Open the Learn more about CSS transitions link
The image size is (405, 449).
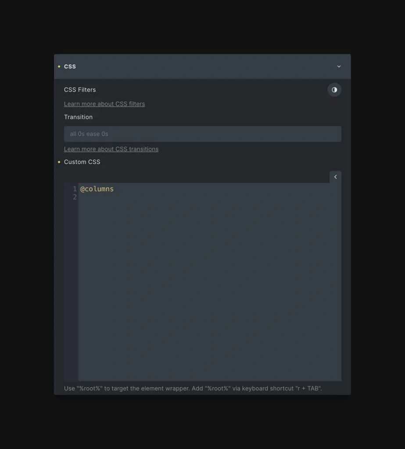point(111,149)
